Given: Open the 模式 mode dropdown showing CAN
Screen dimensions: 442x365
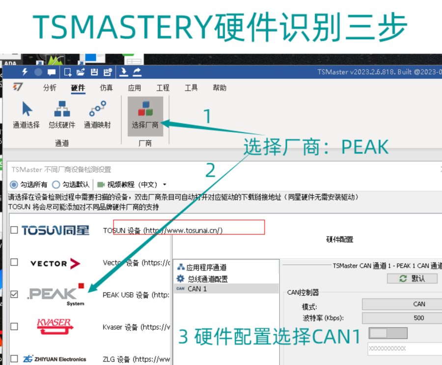Looking at the screenshot, I should [402, 304].
